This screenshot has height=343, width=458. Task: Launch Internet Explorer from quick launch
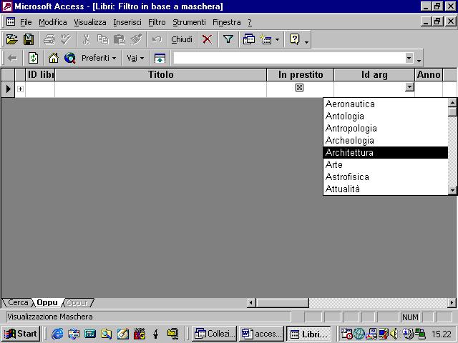click(57, 334)
